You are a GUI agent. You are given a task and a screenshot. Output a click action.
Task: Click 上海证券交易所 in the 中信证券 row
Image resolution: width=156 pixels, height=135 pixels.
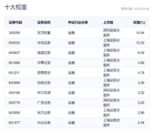pyautogui.click(x=112, y=43)
